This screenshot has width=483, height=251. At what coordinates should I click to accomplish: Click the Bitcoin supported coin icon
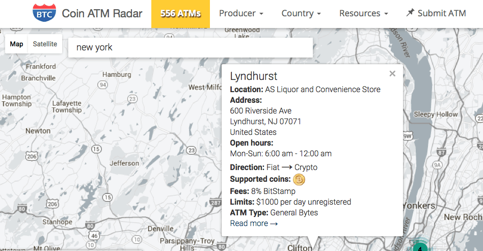click(x=299, y=179)
